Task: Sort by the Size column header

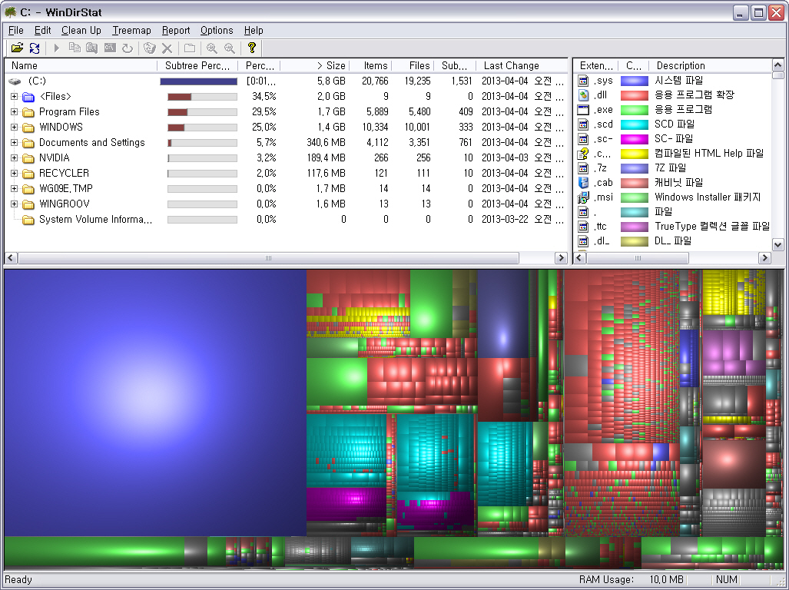Action: pos(315,65)
